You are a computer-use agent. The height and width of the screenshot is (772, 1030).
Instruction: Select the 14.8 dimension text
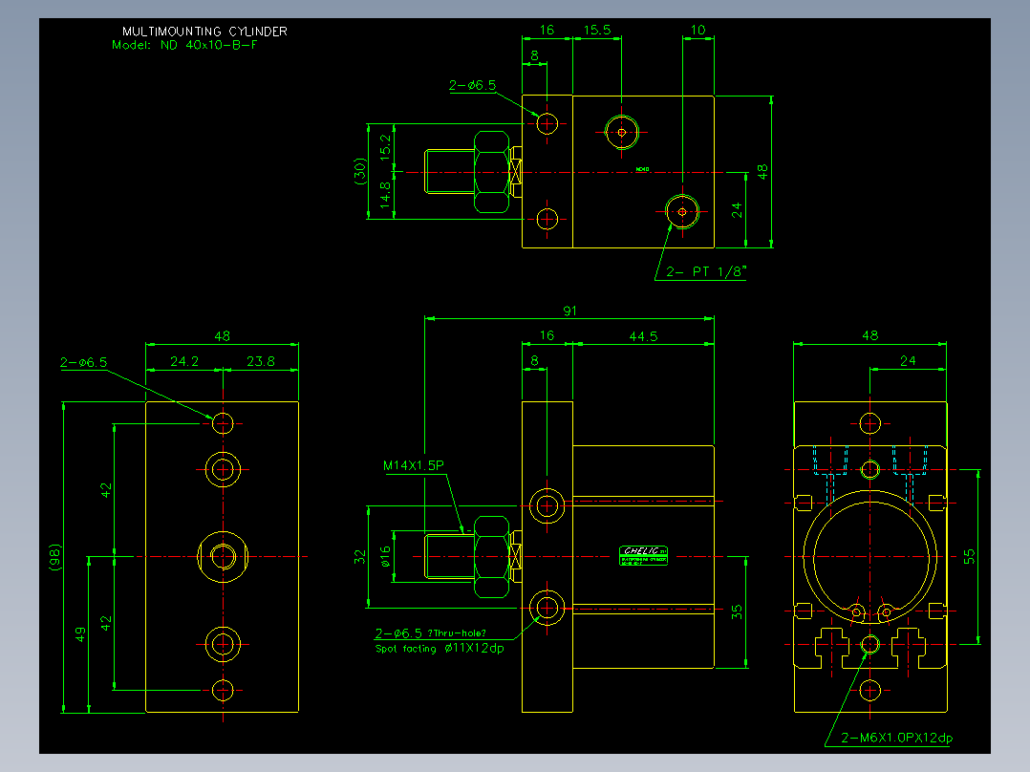386,195
